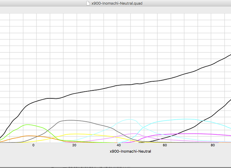Screen dimensions: 231x168
Task: Click the x900-Inomachi-Neutral.quad window title
Action: pyautogui.click(x=118, y=3)
